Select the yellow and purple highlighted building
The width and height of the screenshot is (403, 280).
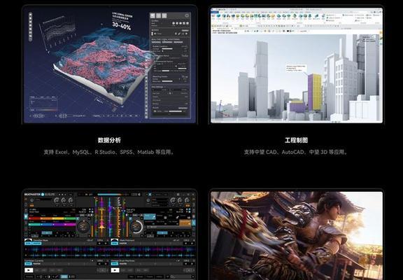[x=315, y=92]
